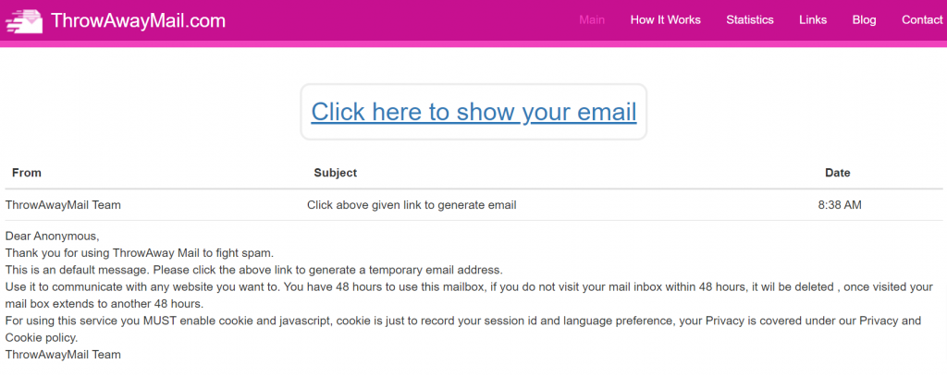Open message 'Click above given link to generate email'
This screenshot has width=947, height=376.
point(412,205)
